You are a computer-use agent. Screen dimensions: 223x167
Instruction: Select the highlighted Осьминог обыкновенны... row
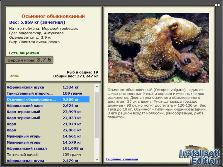48,100
